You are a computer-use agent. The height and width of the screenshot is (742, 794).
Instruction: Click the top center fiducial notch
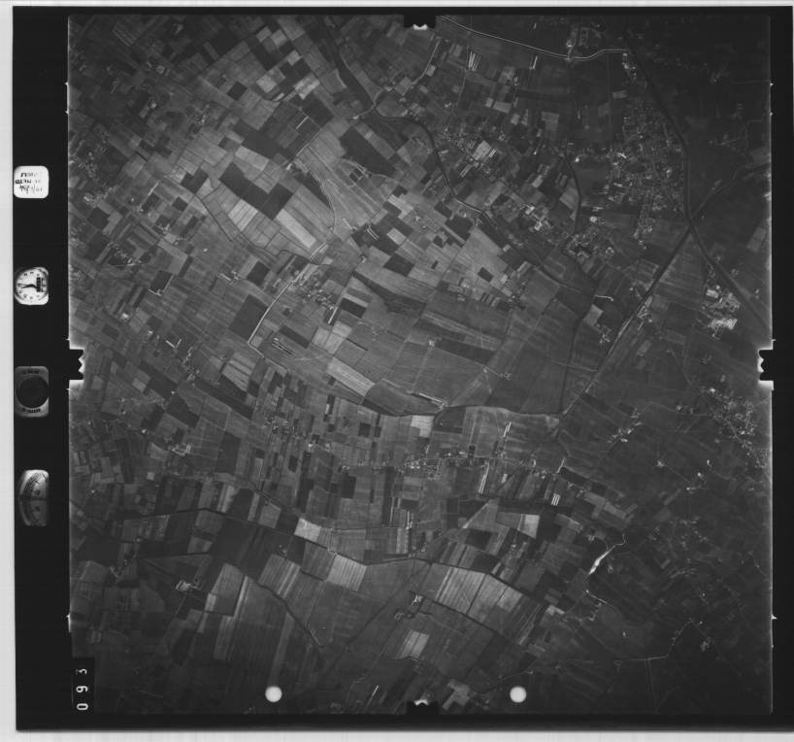(x=419, y=20)
